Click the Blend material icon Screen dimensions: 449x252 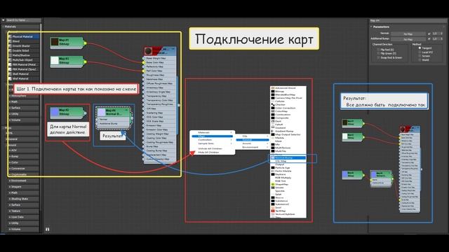coord(11,41)
